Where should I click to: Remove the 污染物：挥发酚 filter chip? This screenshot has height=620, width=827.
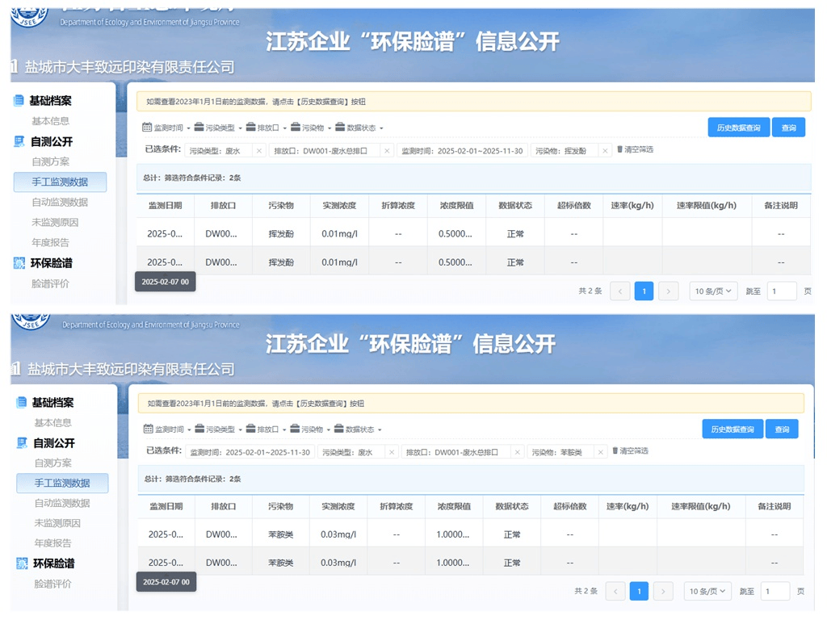point(603,151)
